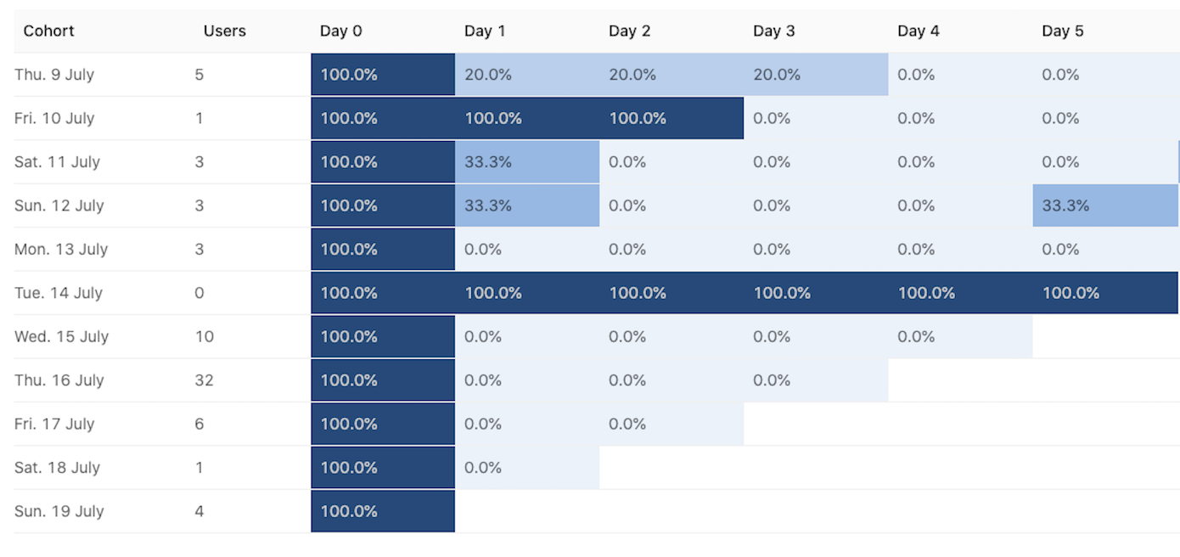Click the Users column header

pyautogui.click(x=225, y=31)
